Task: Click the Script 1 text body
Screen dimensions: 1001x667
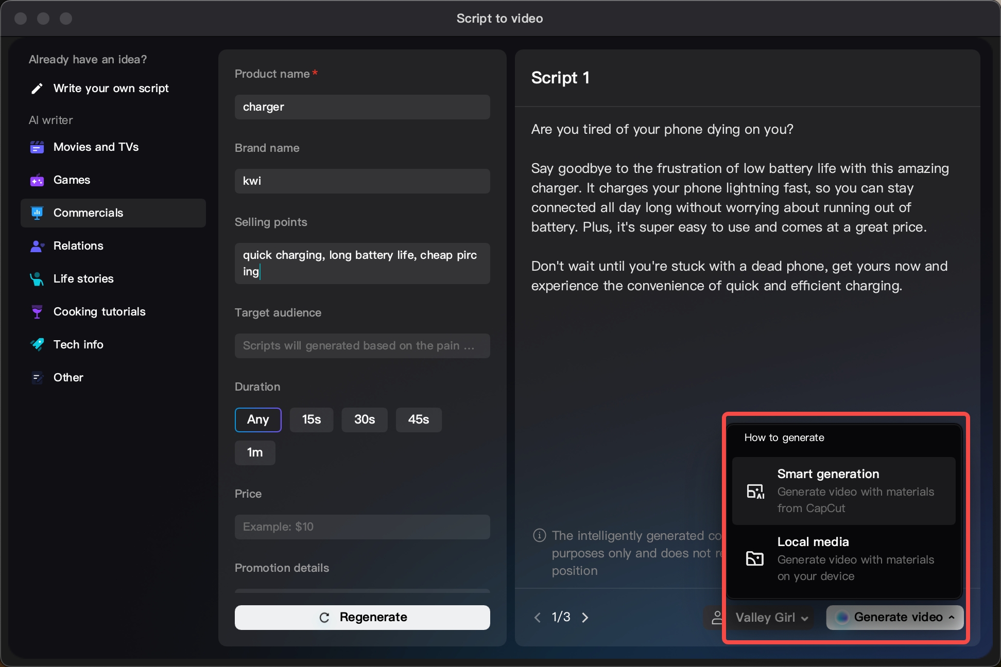Action: pos(740,207)
